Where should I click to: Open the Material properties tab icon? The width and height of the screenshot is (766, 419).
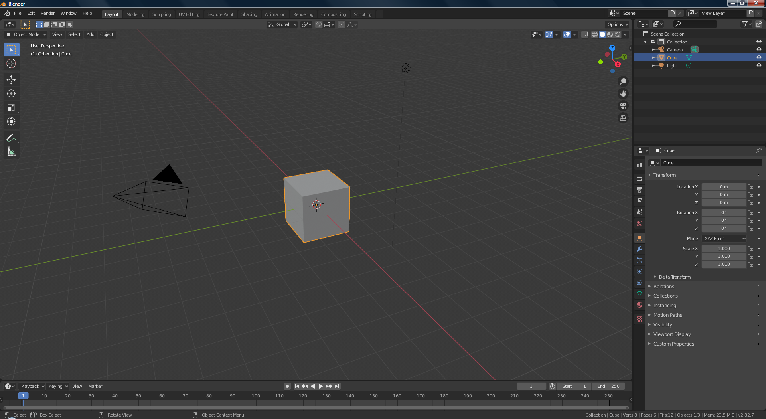pyautogui.click(x=640, y=305)
